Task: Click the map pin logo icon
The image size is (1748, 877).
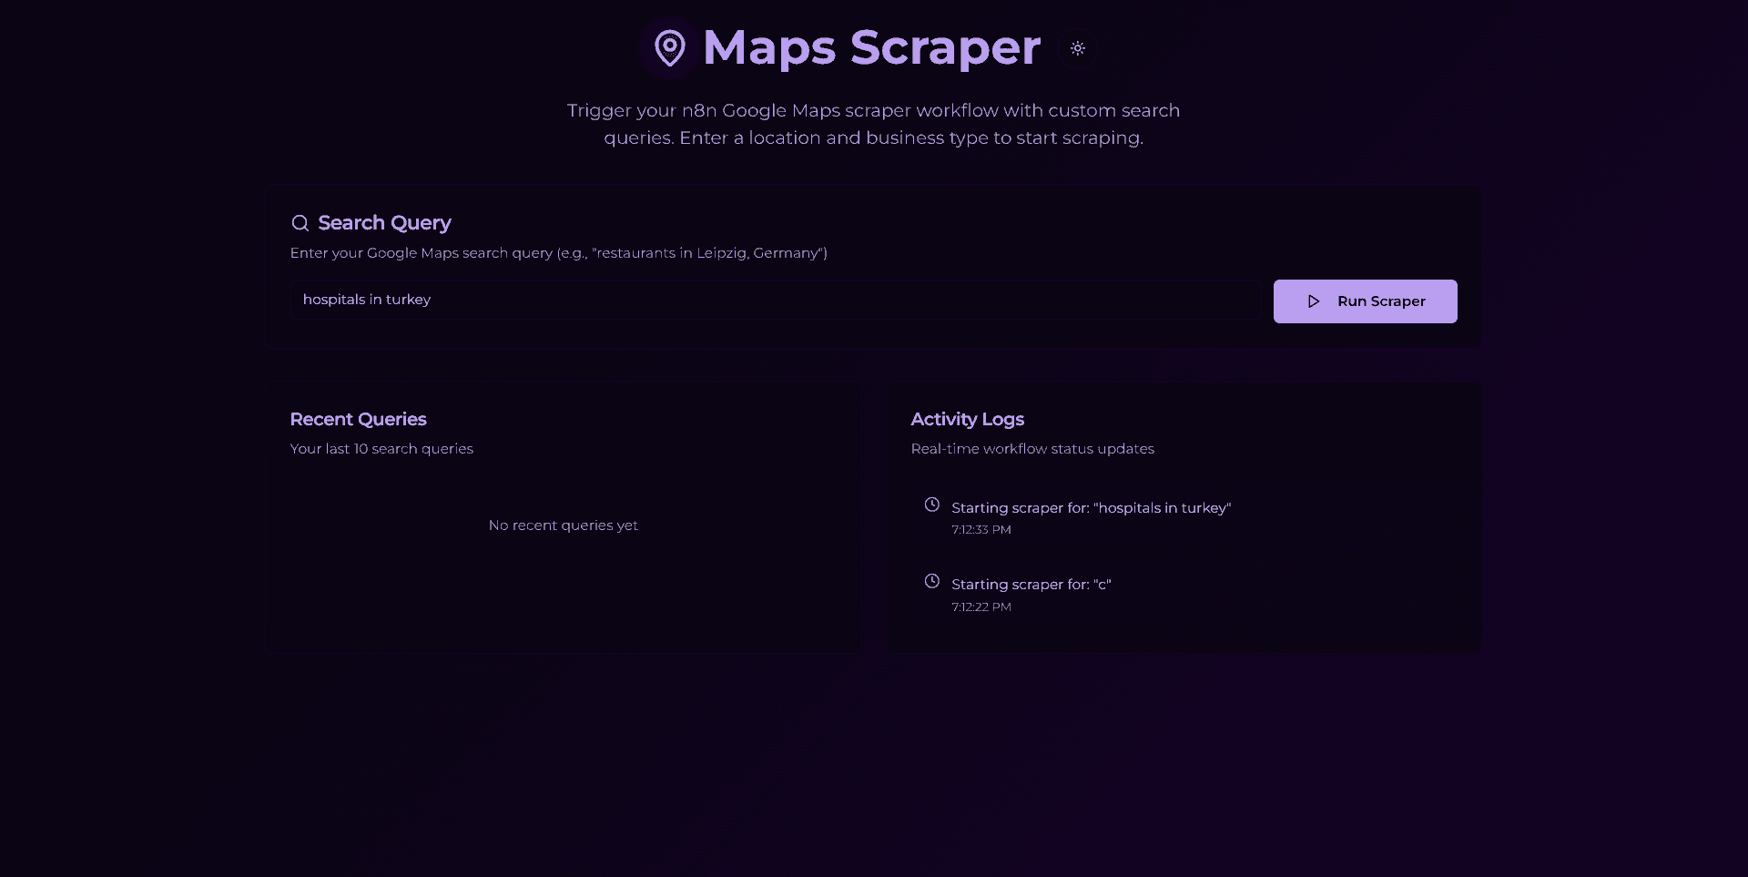Action: pyautogui.click(x=670, y=48)
